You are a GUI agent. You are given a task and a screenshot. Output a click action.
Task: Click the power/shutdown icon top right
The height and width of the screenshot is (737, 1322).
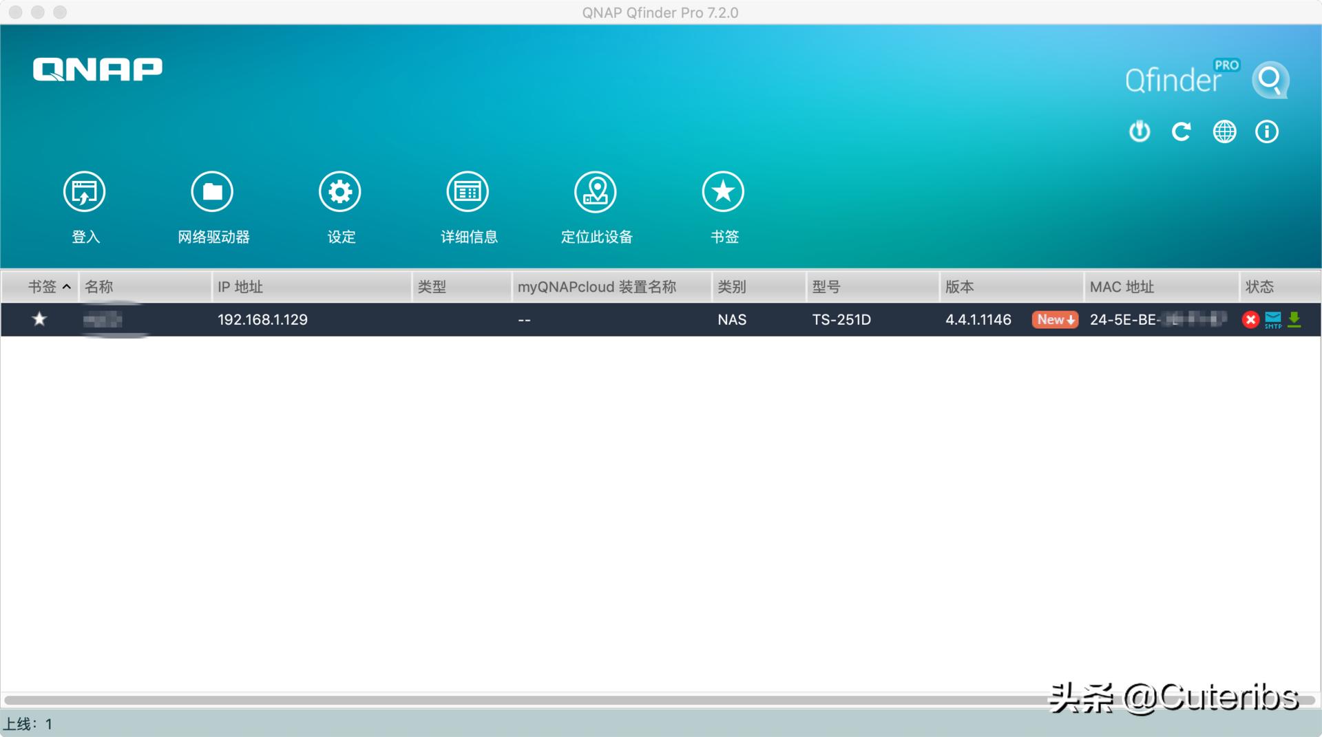click(1139, 131)
